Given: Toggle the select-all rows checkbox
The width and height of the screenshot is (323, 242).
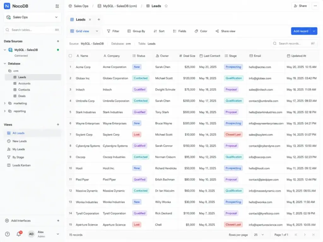Looking at the screenshot, I should pyautogui.click(x=70, y=56).
